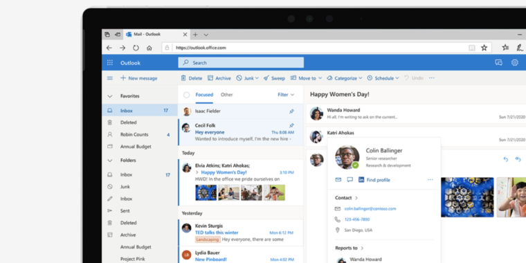Screen dimensions: 526x263
Task: Open more options ellipsis in contact card
Action: coord(430,180)
